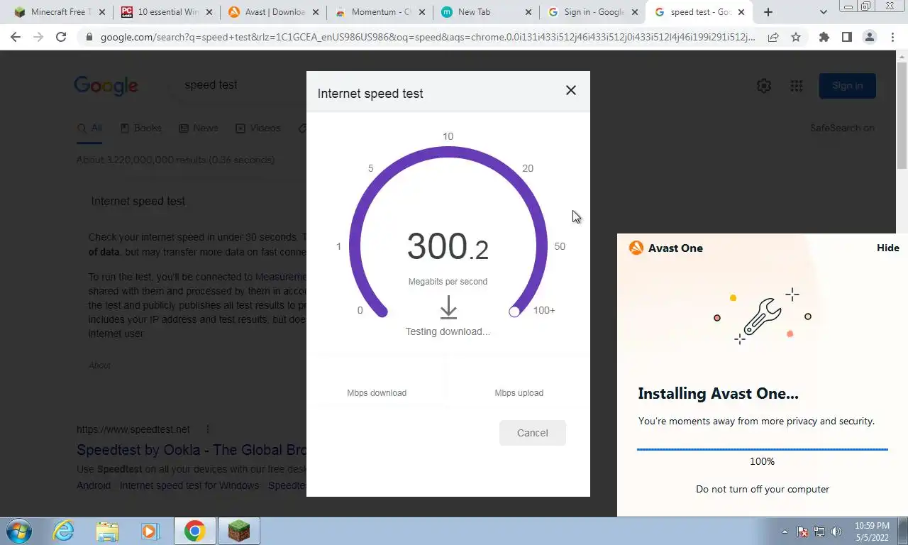Click the Chrome taskbar icon
Viewport: 908px width, 545px height.
tap(195, 531)
